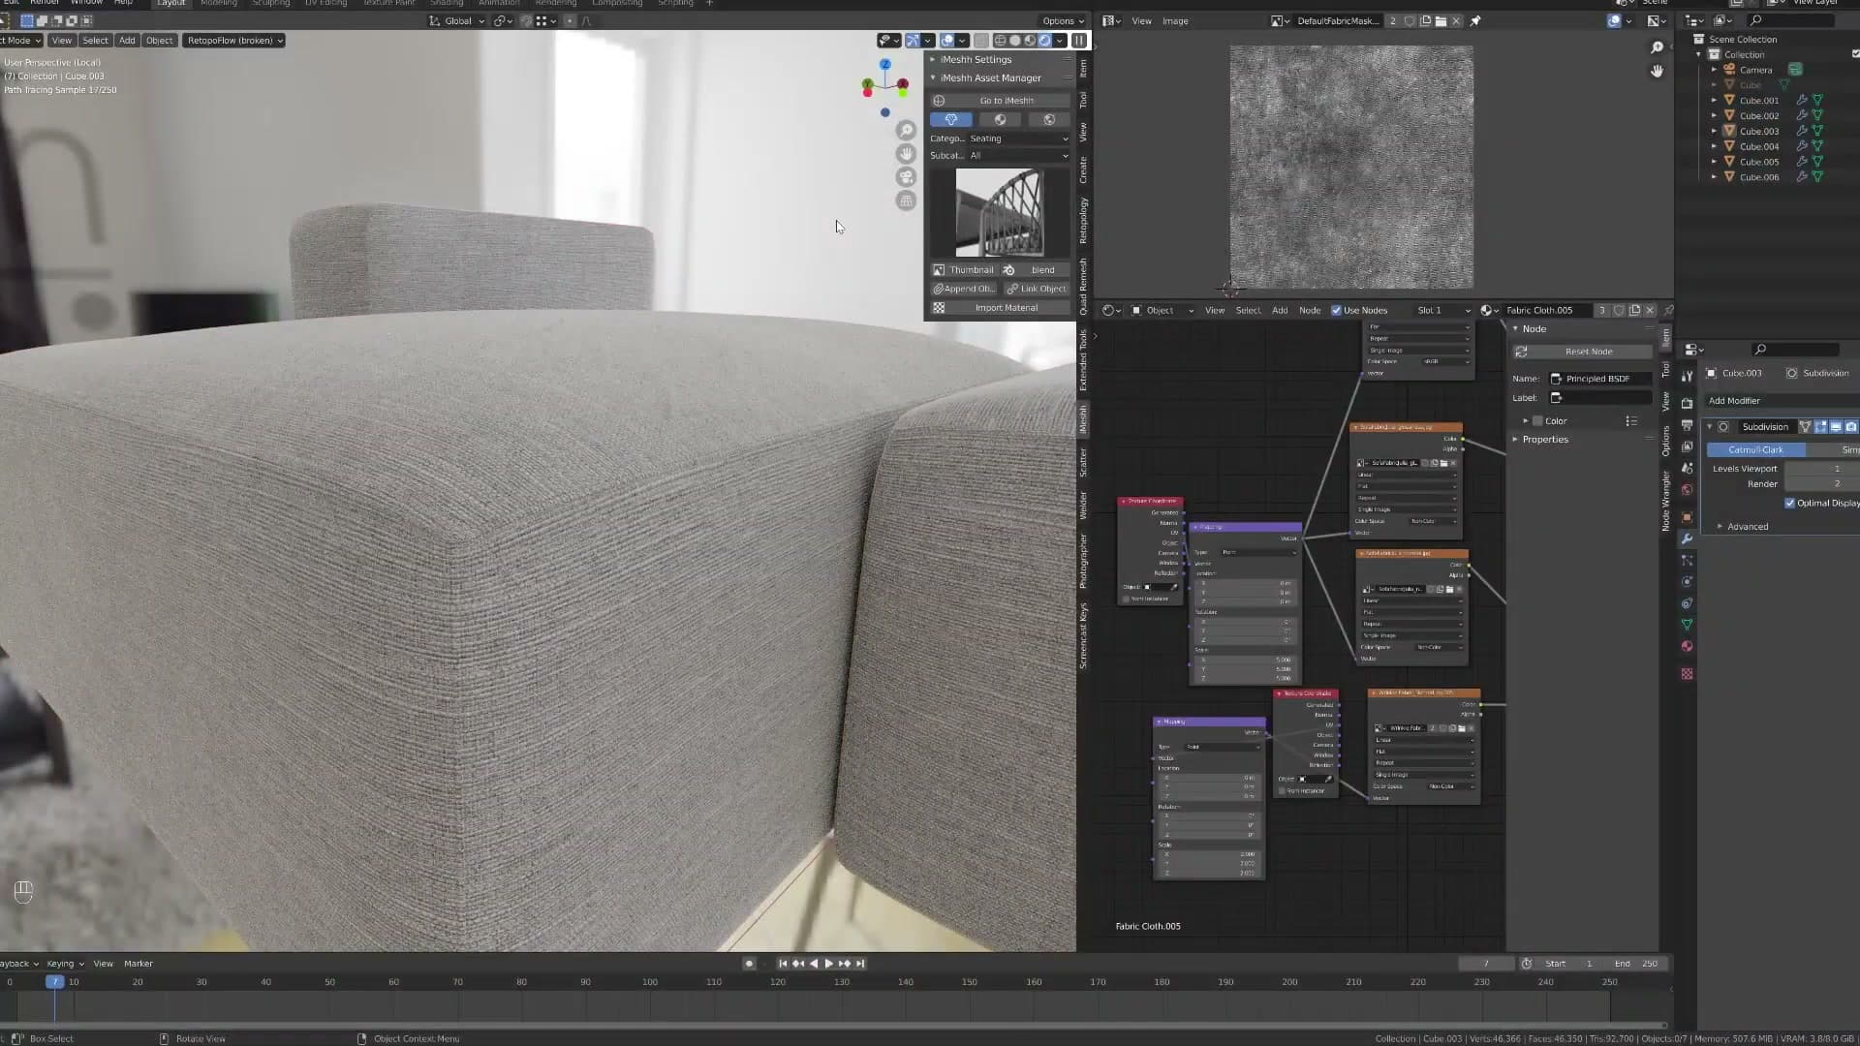Screen dimensions: 1860x1046
Task: Open Slot 1 material slot dropdown
Action: (x=1443, y=311)
